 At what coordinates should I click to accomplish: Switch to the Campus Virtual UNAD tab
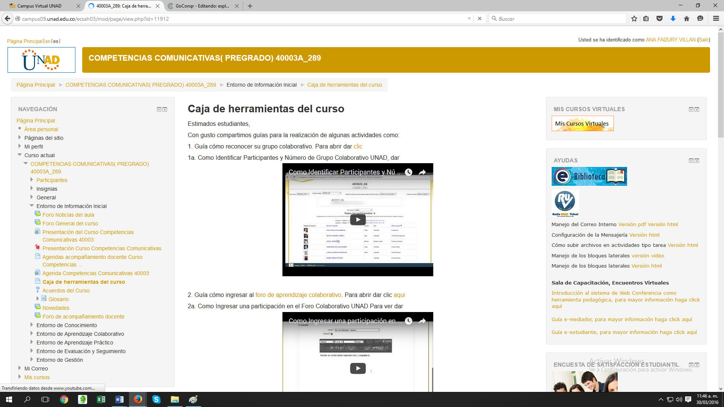[x=39, y=6]
